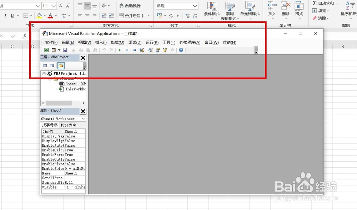The width and height of the screenshot is (357, 210).
Task: Toggle Italic in the Excel ribbon
Action: (5, 16)
